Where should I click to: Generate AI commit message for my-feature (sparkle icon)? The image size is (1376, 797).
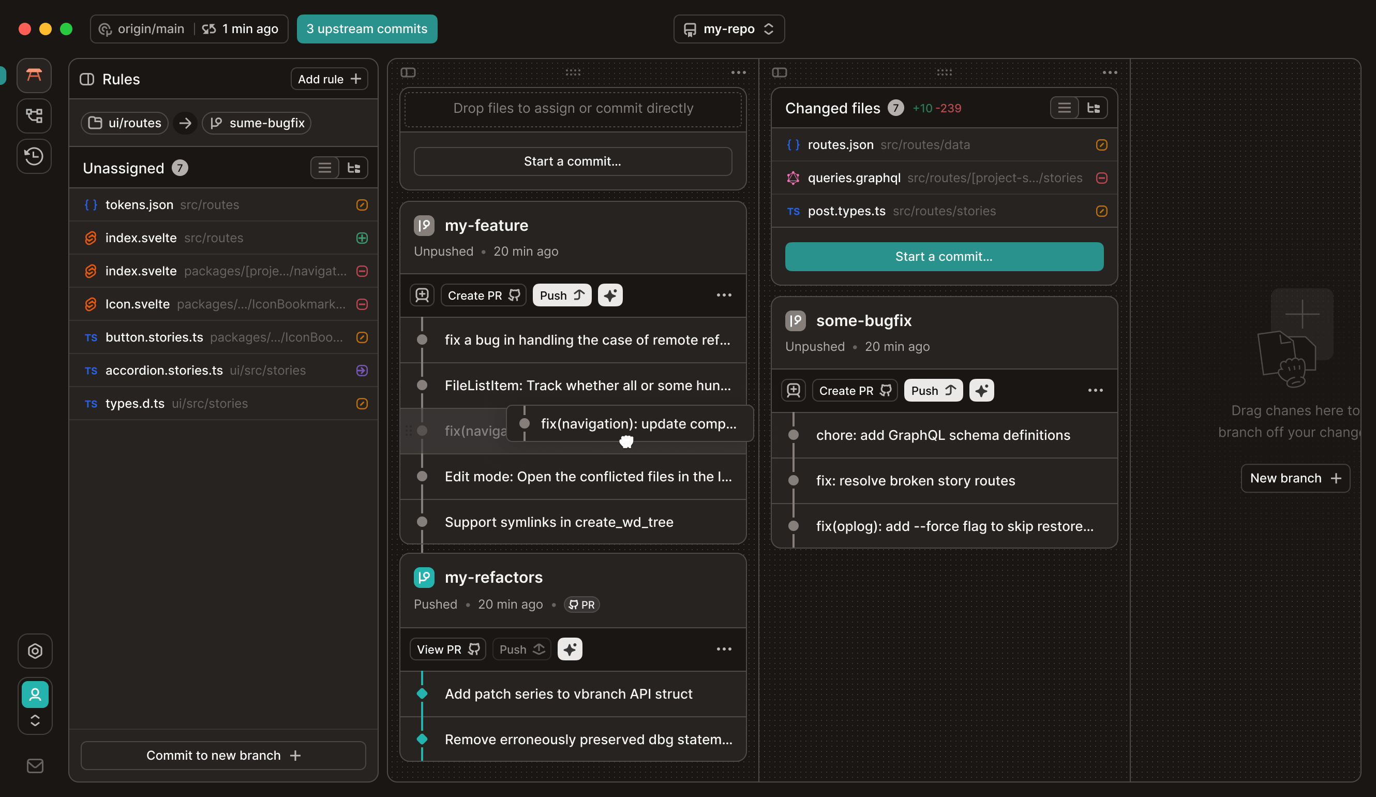(x=610, y=295)
